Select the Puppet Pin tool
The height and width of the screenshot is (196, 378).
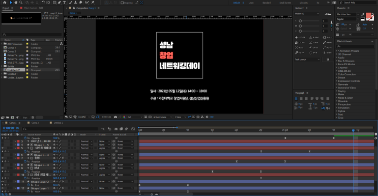tap(93, 3)
